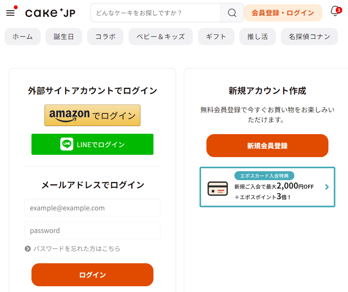
Task: Click the 新規会員登録 button
Action: click(x=267, y=146)
